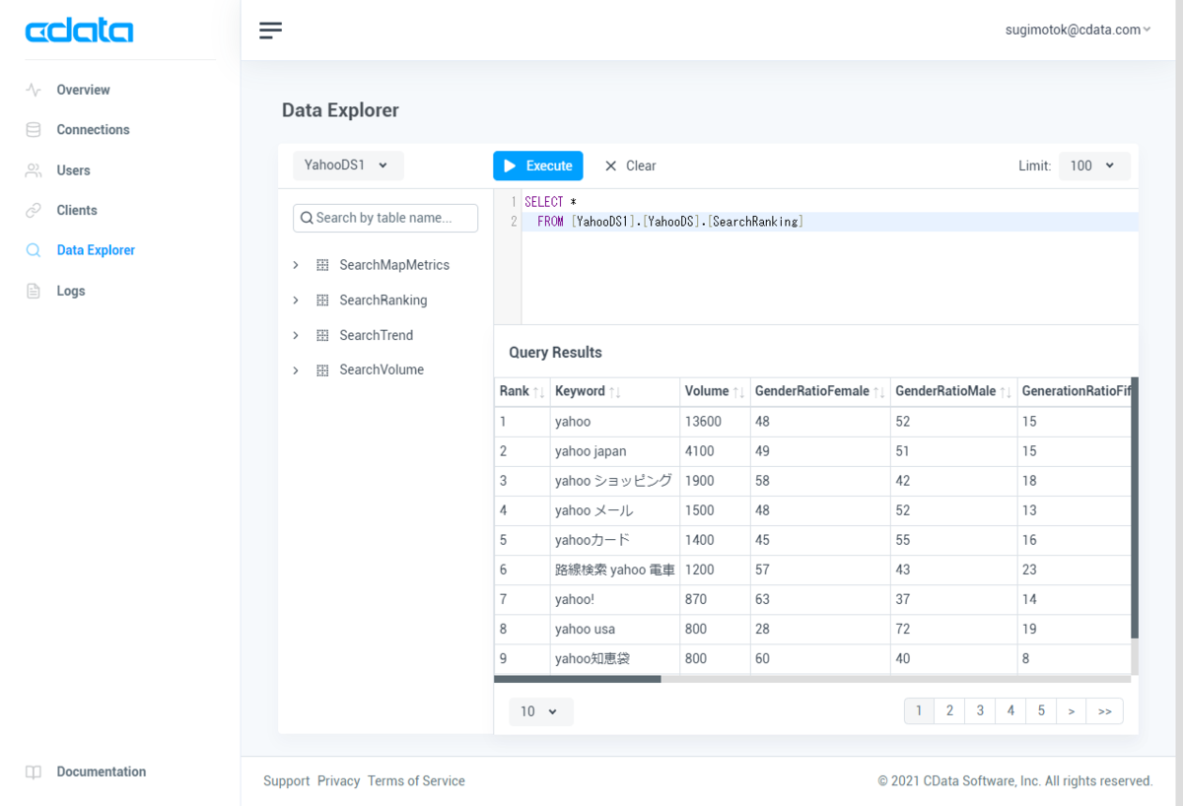Screen dimensions: 1183x806
Task: Click the Query Results heading
Action: pyautogui.click(x=555, y=353)
